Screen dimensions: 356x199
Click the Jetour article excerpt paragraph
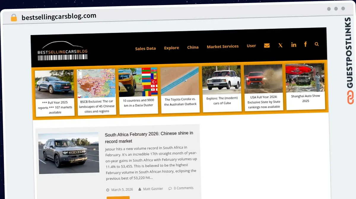point(151,163)
